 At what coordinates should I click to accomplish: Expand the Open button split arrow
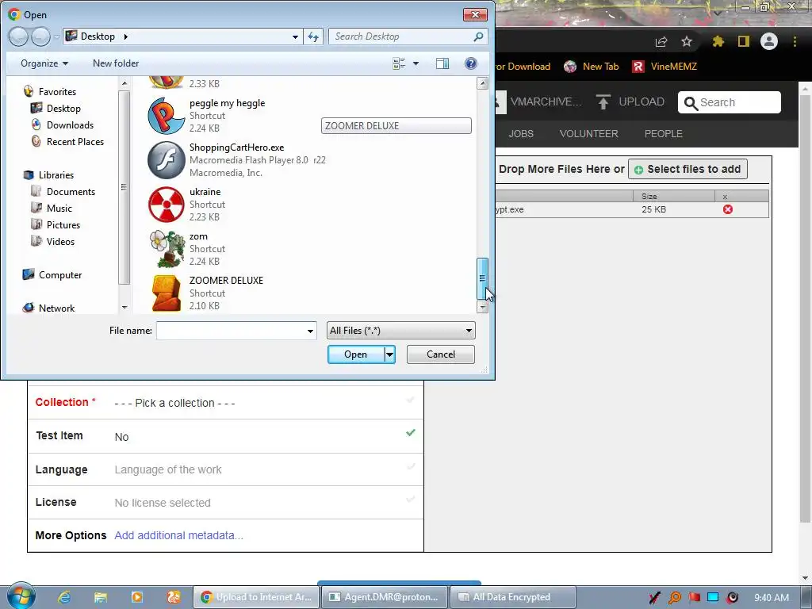coord(389,354)
